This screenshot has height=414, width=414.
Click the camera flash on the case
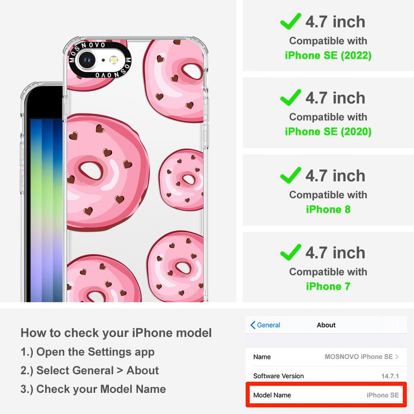[114, 60]
